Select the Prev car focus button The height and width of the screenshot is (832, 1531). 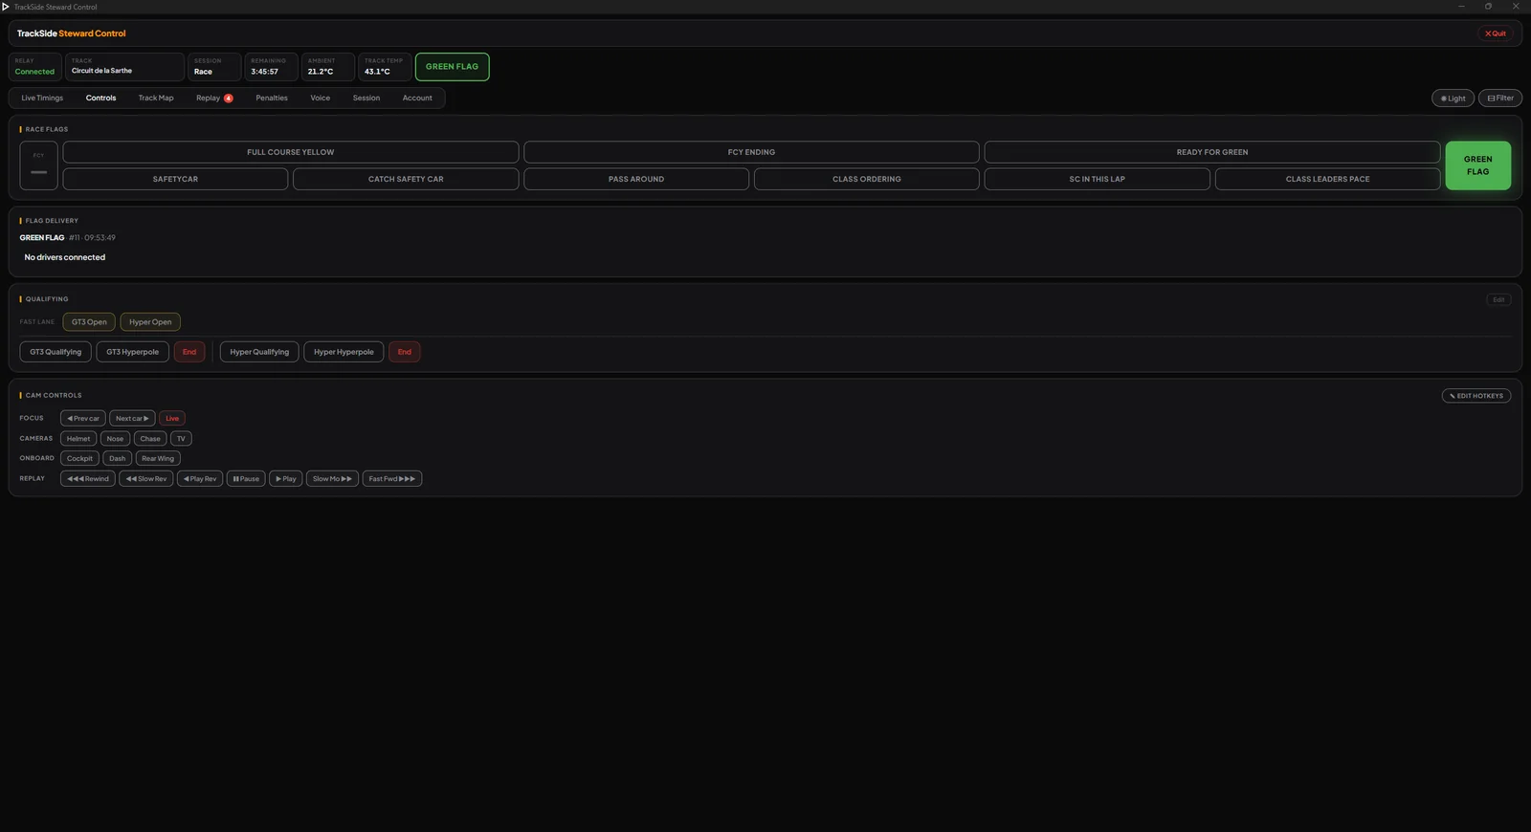click(x=83, y=419)
